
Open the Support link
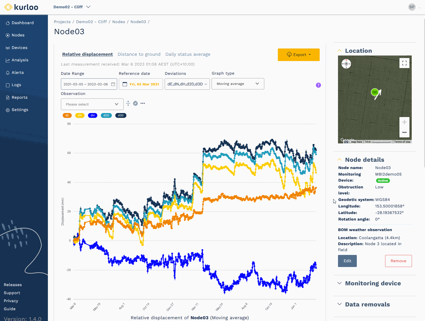pos(12,293)
